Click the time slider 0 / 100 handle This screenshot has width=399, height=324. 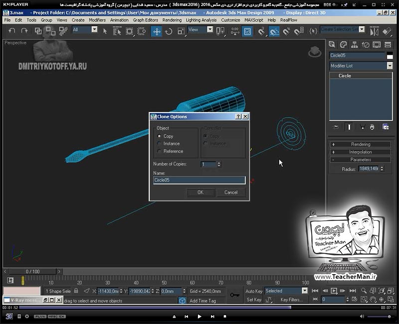coord(32,271)
